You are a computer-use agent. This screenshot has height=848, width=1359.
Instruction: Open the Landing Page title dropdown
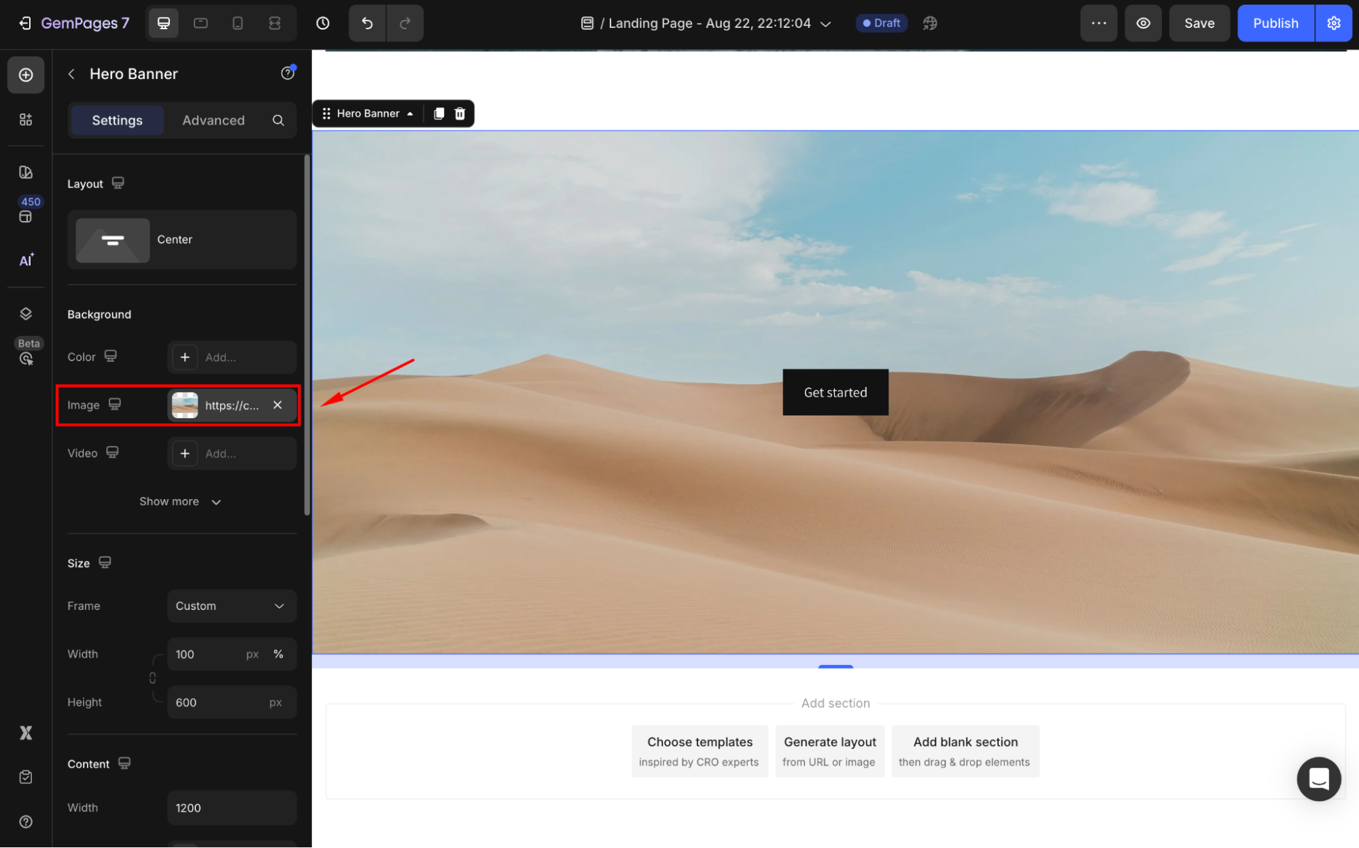[825, 24]
